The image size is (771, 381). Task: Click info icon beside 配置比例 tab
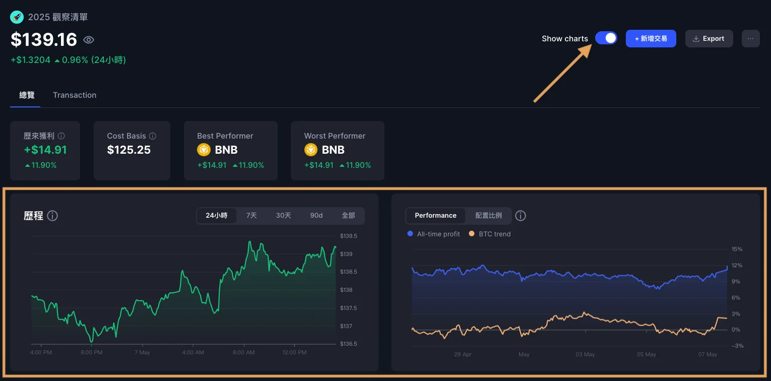point(521,216)
